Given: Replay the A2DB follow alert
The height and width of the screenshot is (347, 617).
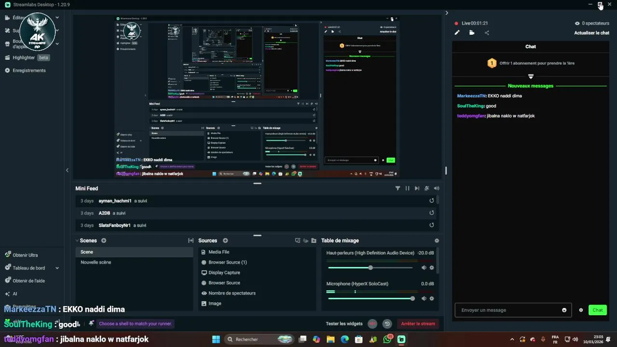Looking at the screenshot, I should [x=431, y=213].
